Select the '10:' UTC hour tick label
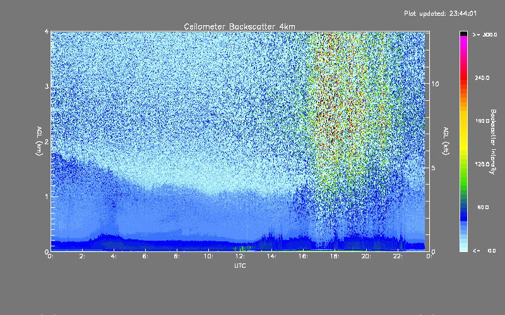 [208, 256]
